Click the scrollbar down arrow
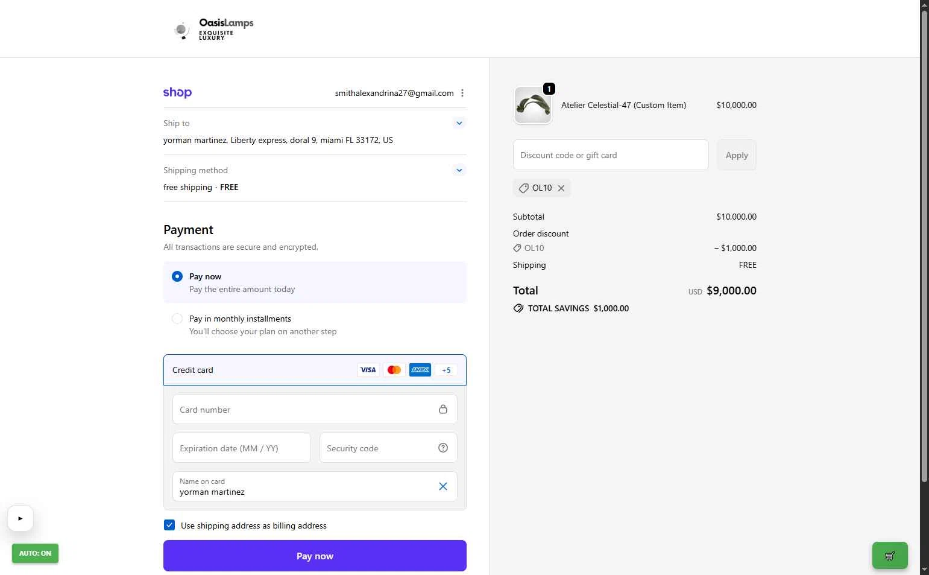Image resolution: width=929 pixels, height=575 pixels. [924, 570]
